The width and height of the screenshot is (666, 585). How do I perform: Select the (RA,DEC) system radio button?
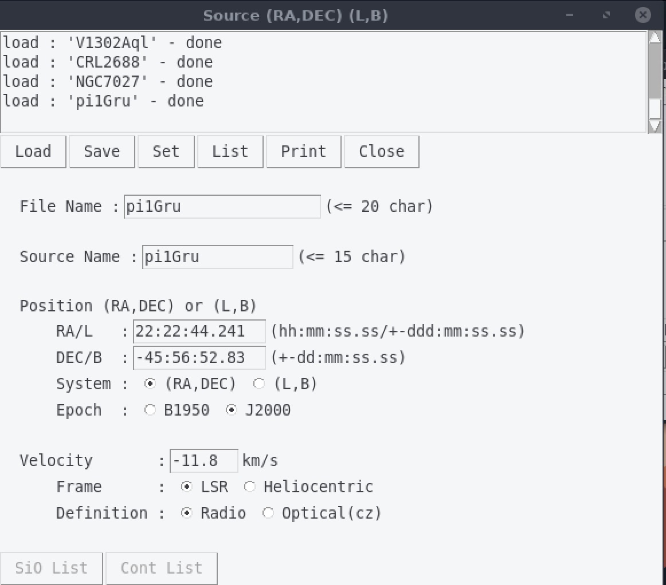(x=150, y=384)
